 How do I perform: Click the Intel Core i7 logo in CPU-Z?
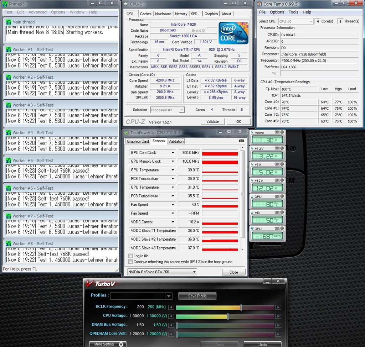coord(233,33)
